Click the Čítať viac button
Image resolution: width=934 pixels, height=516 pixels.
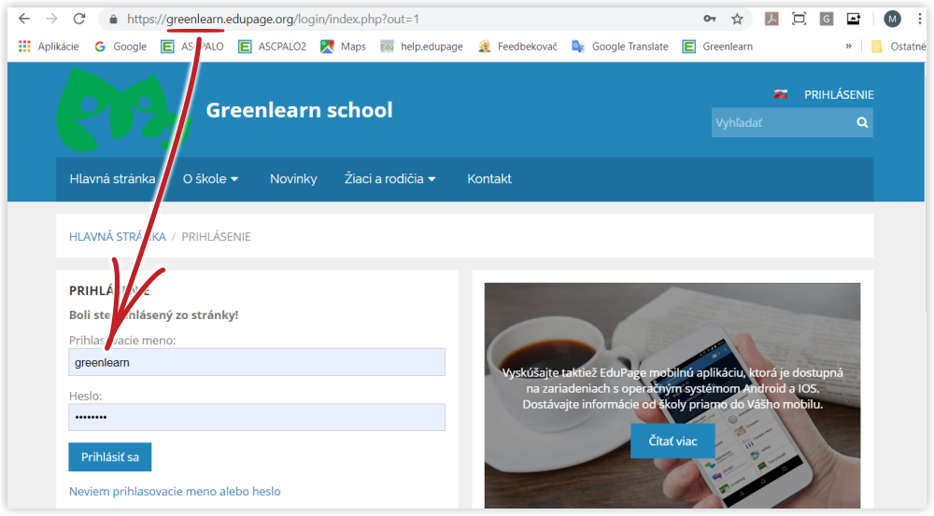[672, 441]
